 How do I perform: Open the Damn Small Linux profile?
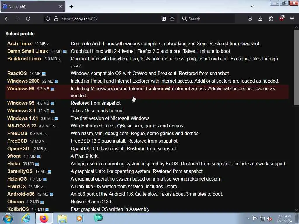click(27, 51)
